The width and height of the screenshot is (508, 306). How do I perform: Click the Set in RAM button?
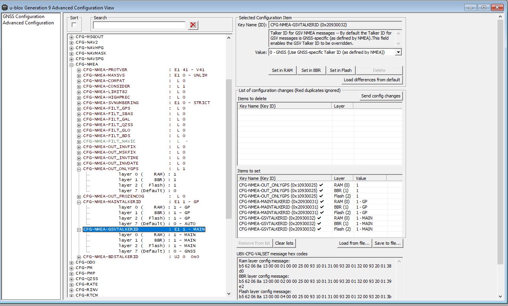[282, 70]
